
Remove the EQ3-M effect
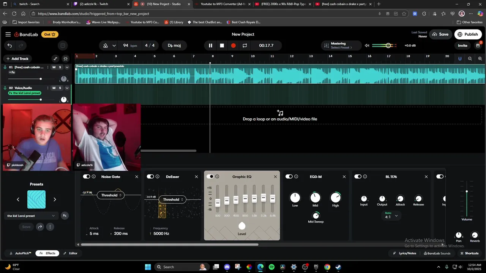(344, 177)
